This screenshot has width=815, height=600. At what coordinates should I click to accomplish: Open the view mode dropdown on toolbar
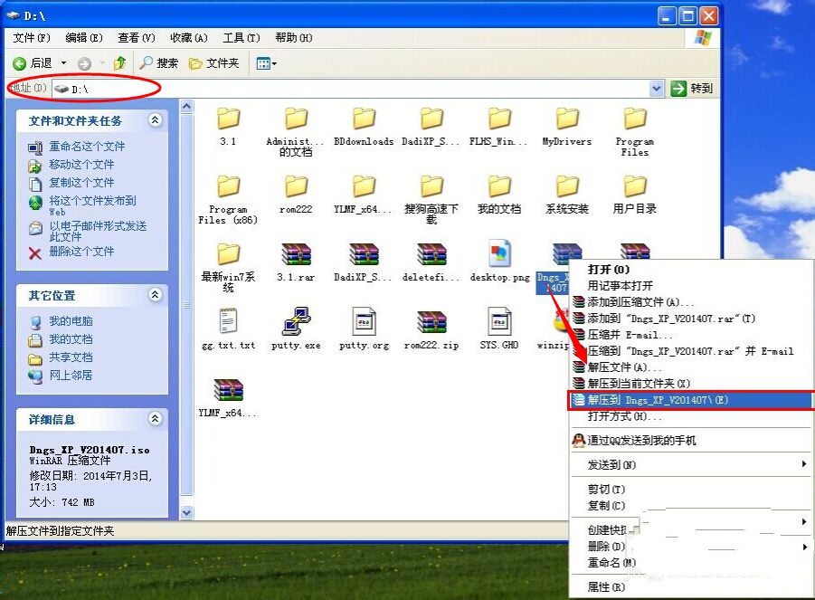[x=274, y=63]
